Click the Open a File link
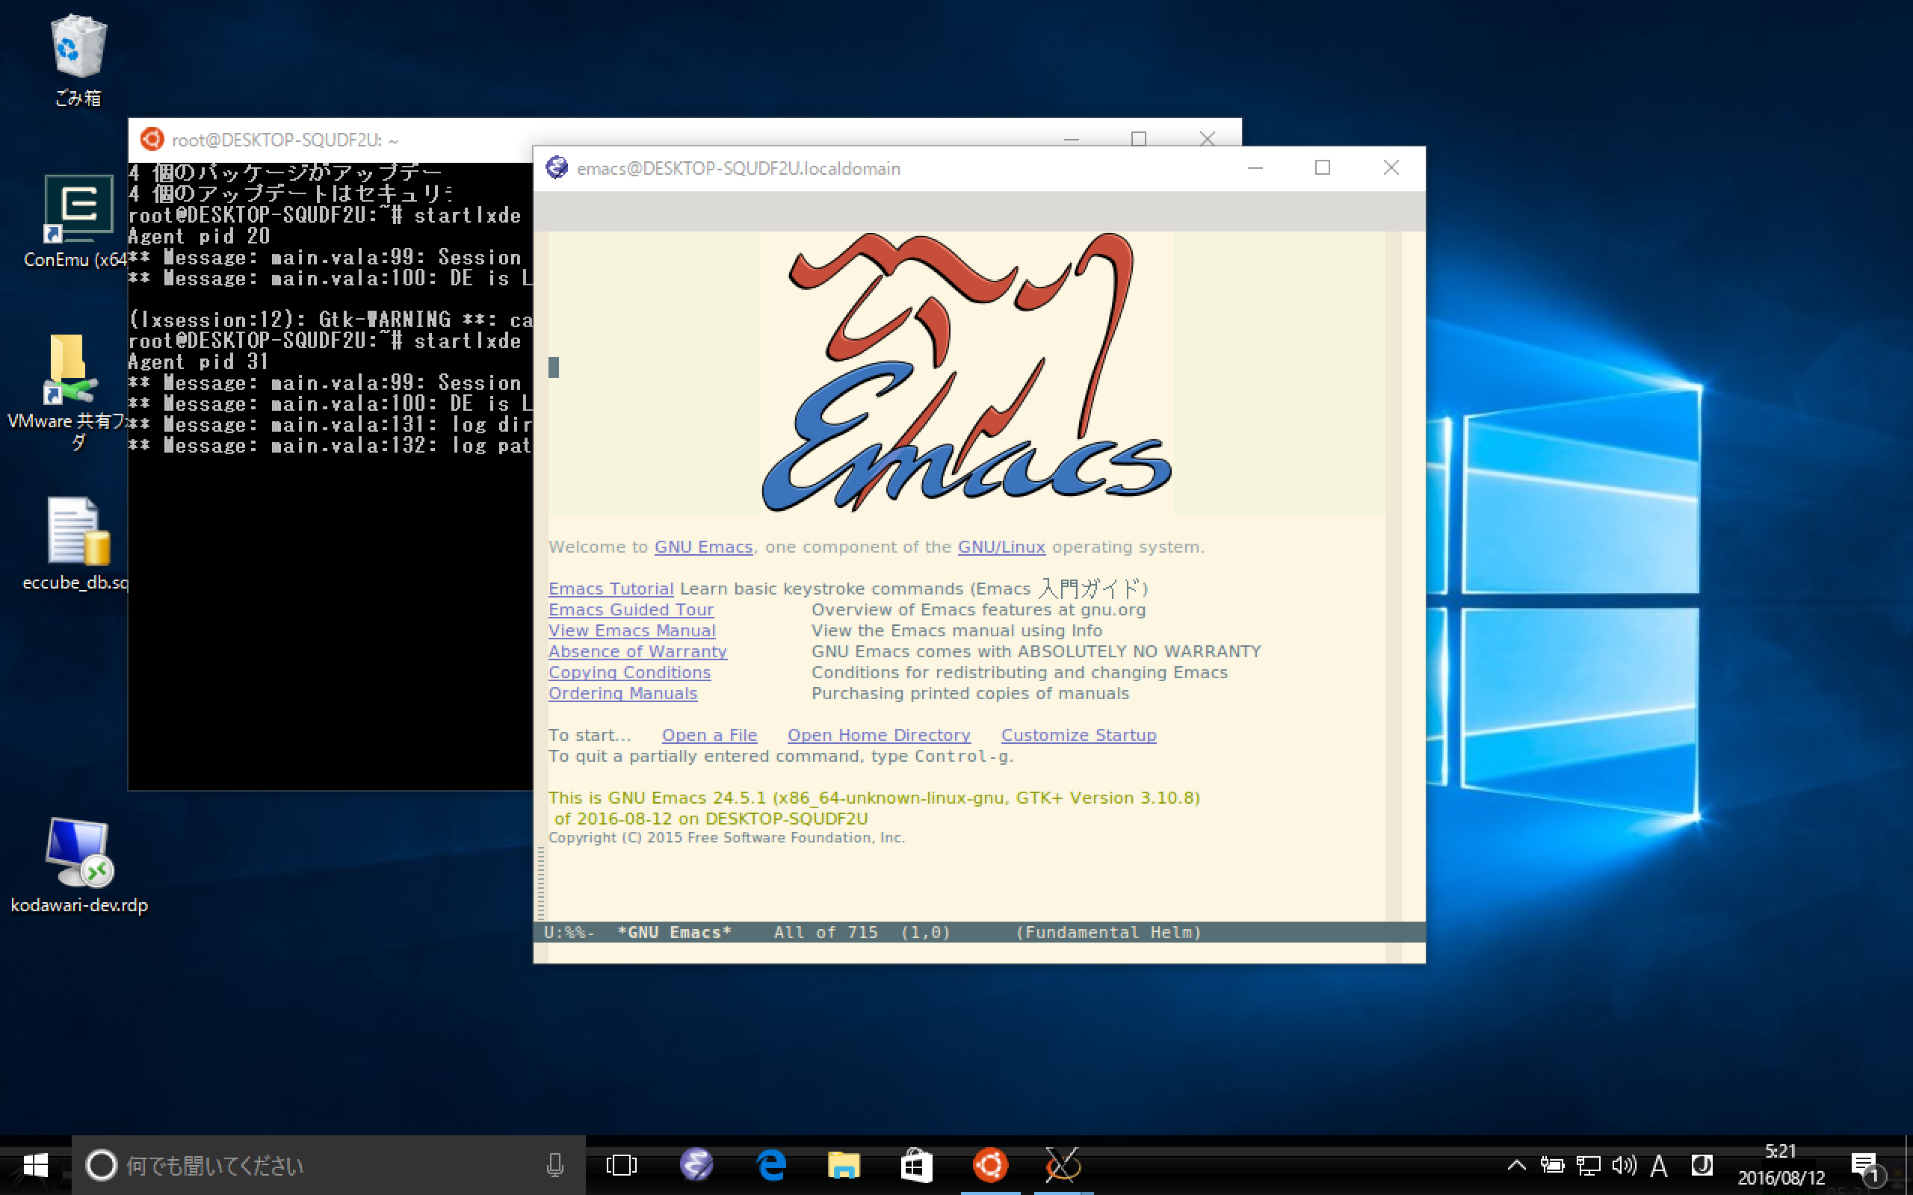 point(710,735)
